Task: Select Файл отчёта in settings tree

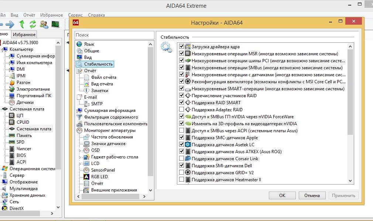Action: 104,77
